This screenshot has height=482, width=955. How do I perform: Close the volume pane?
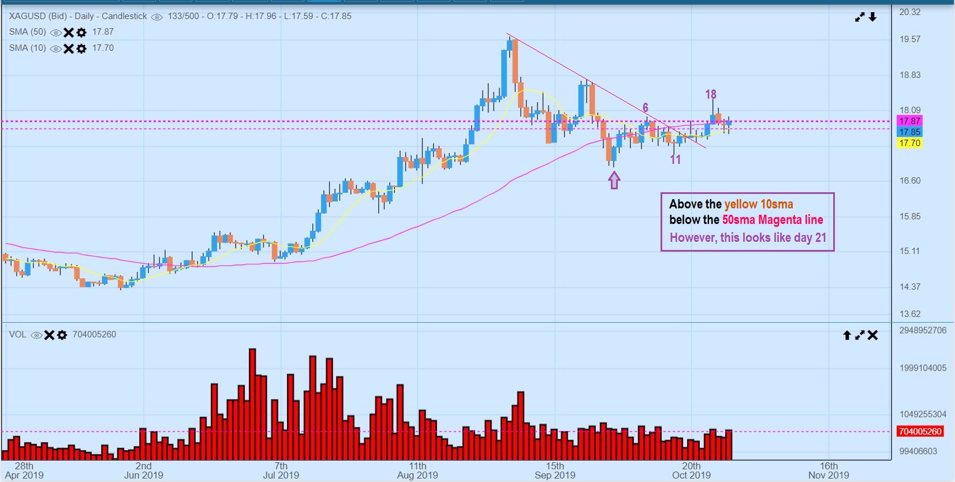click(x=872, y=335)
